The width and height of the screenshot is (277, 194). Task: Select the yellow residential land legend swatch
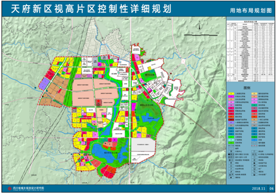pos(231,94)
